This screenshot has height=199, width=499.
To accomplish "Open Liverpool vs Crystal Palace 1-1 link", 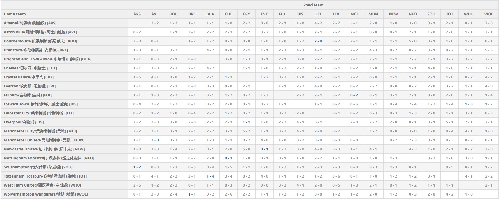I will pyautogui.click(x=246, y=122).
